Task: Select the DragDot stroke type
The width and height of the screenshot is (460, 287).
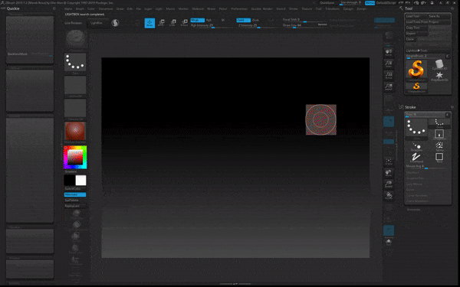Action: 416,146
